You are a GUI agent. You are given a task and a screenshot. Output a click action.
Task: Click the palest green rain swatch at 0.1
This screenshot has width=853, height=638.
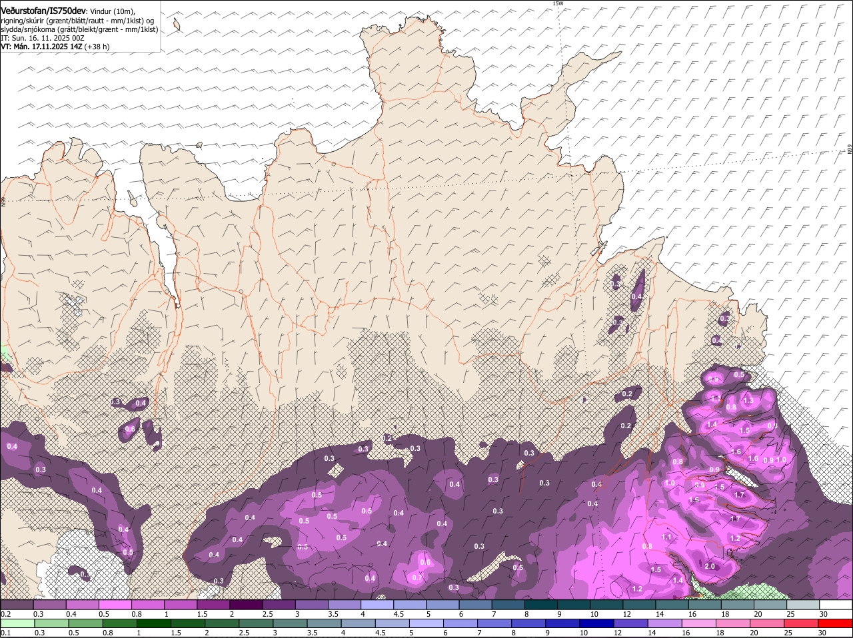pyautogui.click(x=17, y=623)
